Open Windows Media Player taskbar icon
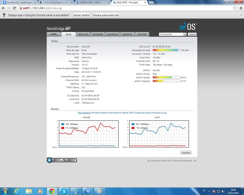The height and width of the screenshot is (195, 244). click(40, 191)
